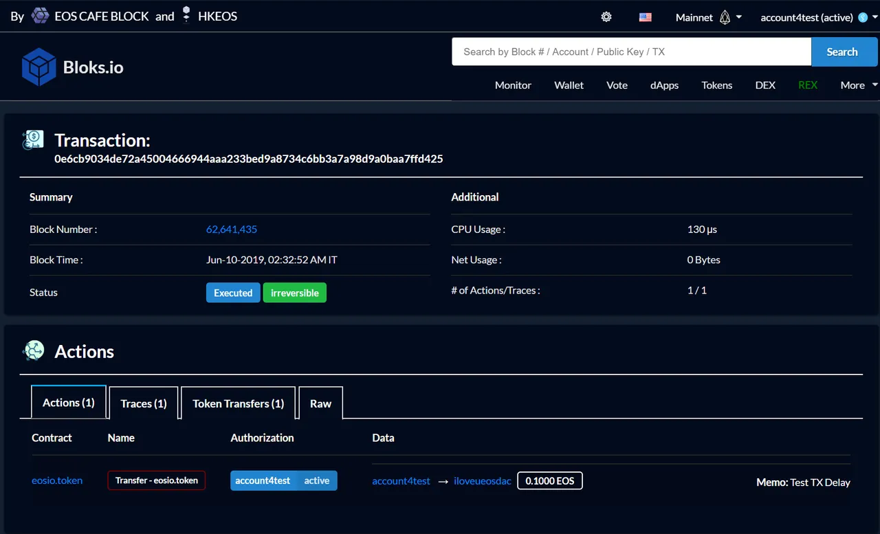Screen dimensions: 880x534
Task: Open block number 62,641,435 link
Action: [232, 229]
